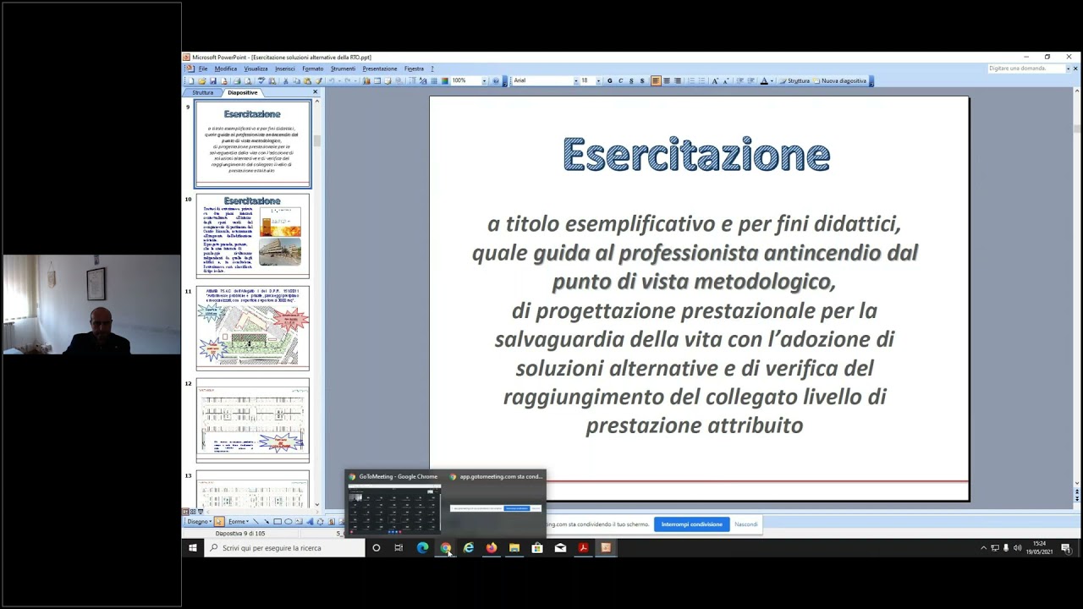Toggle the Show Grid icon
1083x609 pixels.
[x=434, y=80]
